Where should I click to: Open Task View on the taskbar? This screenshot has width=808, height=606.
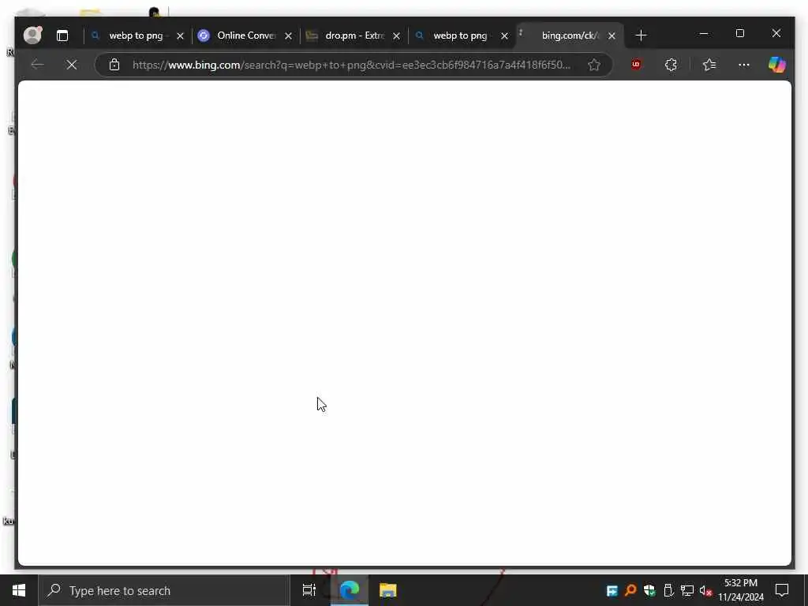(309, 590)
